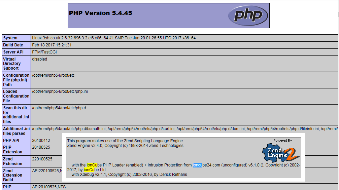This screenshot has width=339, height=190.
Task: Click the Powered By caption
Action: click(x=282, y=141)
